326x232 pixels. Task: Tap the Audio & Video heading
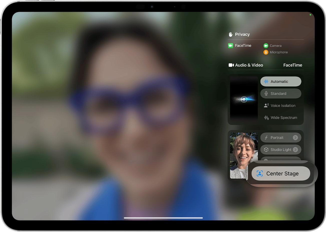[249, 65]
